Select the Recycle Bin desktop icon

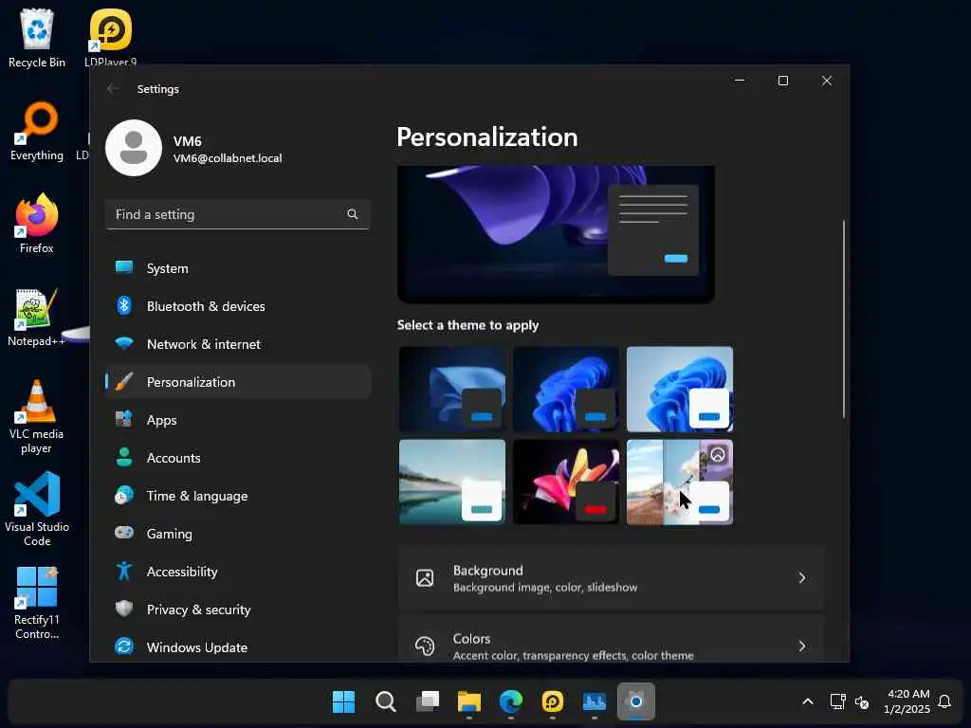pos(37,38)
